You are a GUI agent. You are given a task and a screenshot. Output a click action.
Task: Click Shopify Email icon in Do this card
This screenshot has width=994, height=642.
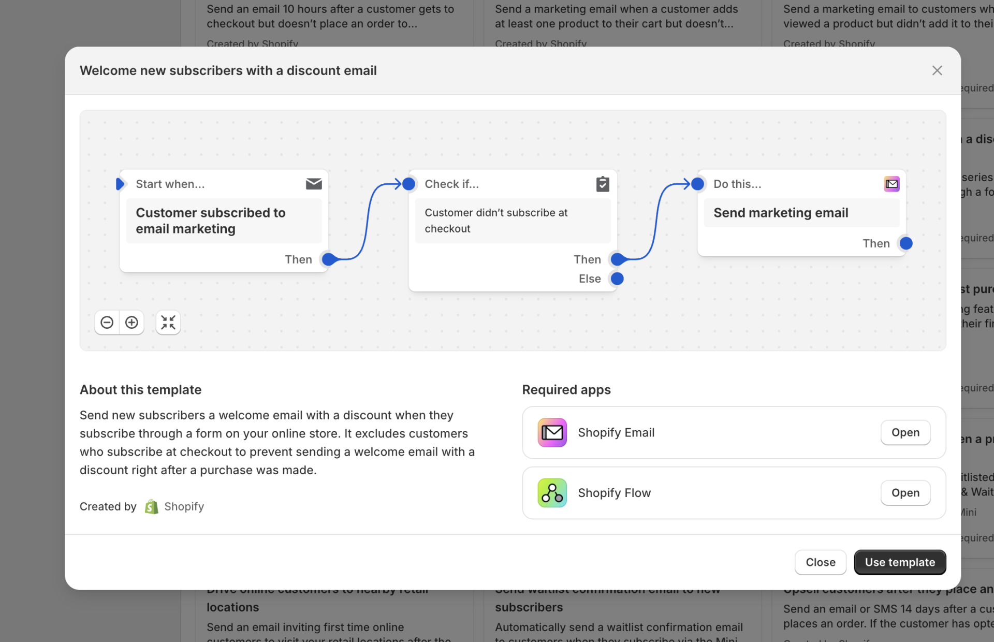[x=891, y=184]
